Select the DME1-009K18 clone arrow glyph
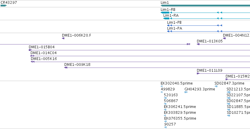 [x=66, y=68]
